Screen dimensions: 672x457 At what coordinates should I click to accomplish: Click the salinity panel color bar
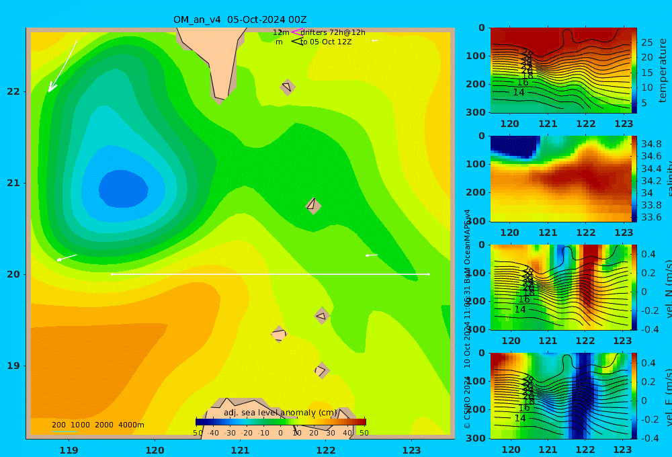click(x=634, y=179)
